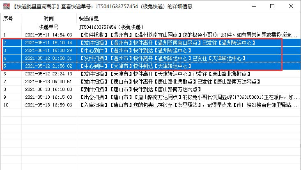Viewport: 301px width, 170px height.
Task: Click timestamp 2021-05-12 21:56:02
Action: [x=48, y=66]
